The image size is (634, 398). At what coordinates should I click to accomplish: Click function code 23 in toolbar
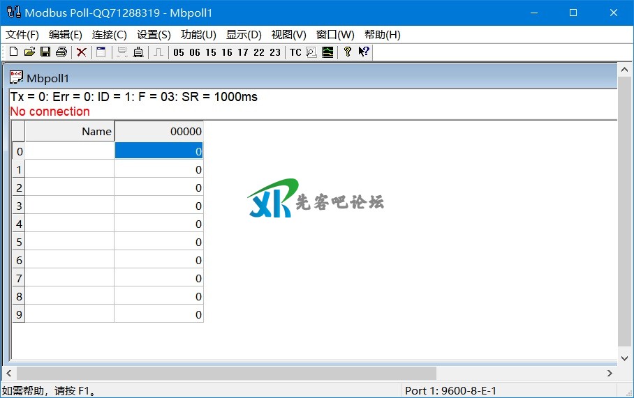click(x=275, y=52)
